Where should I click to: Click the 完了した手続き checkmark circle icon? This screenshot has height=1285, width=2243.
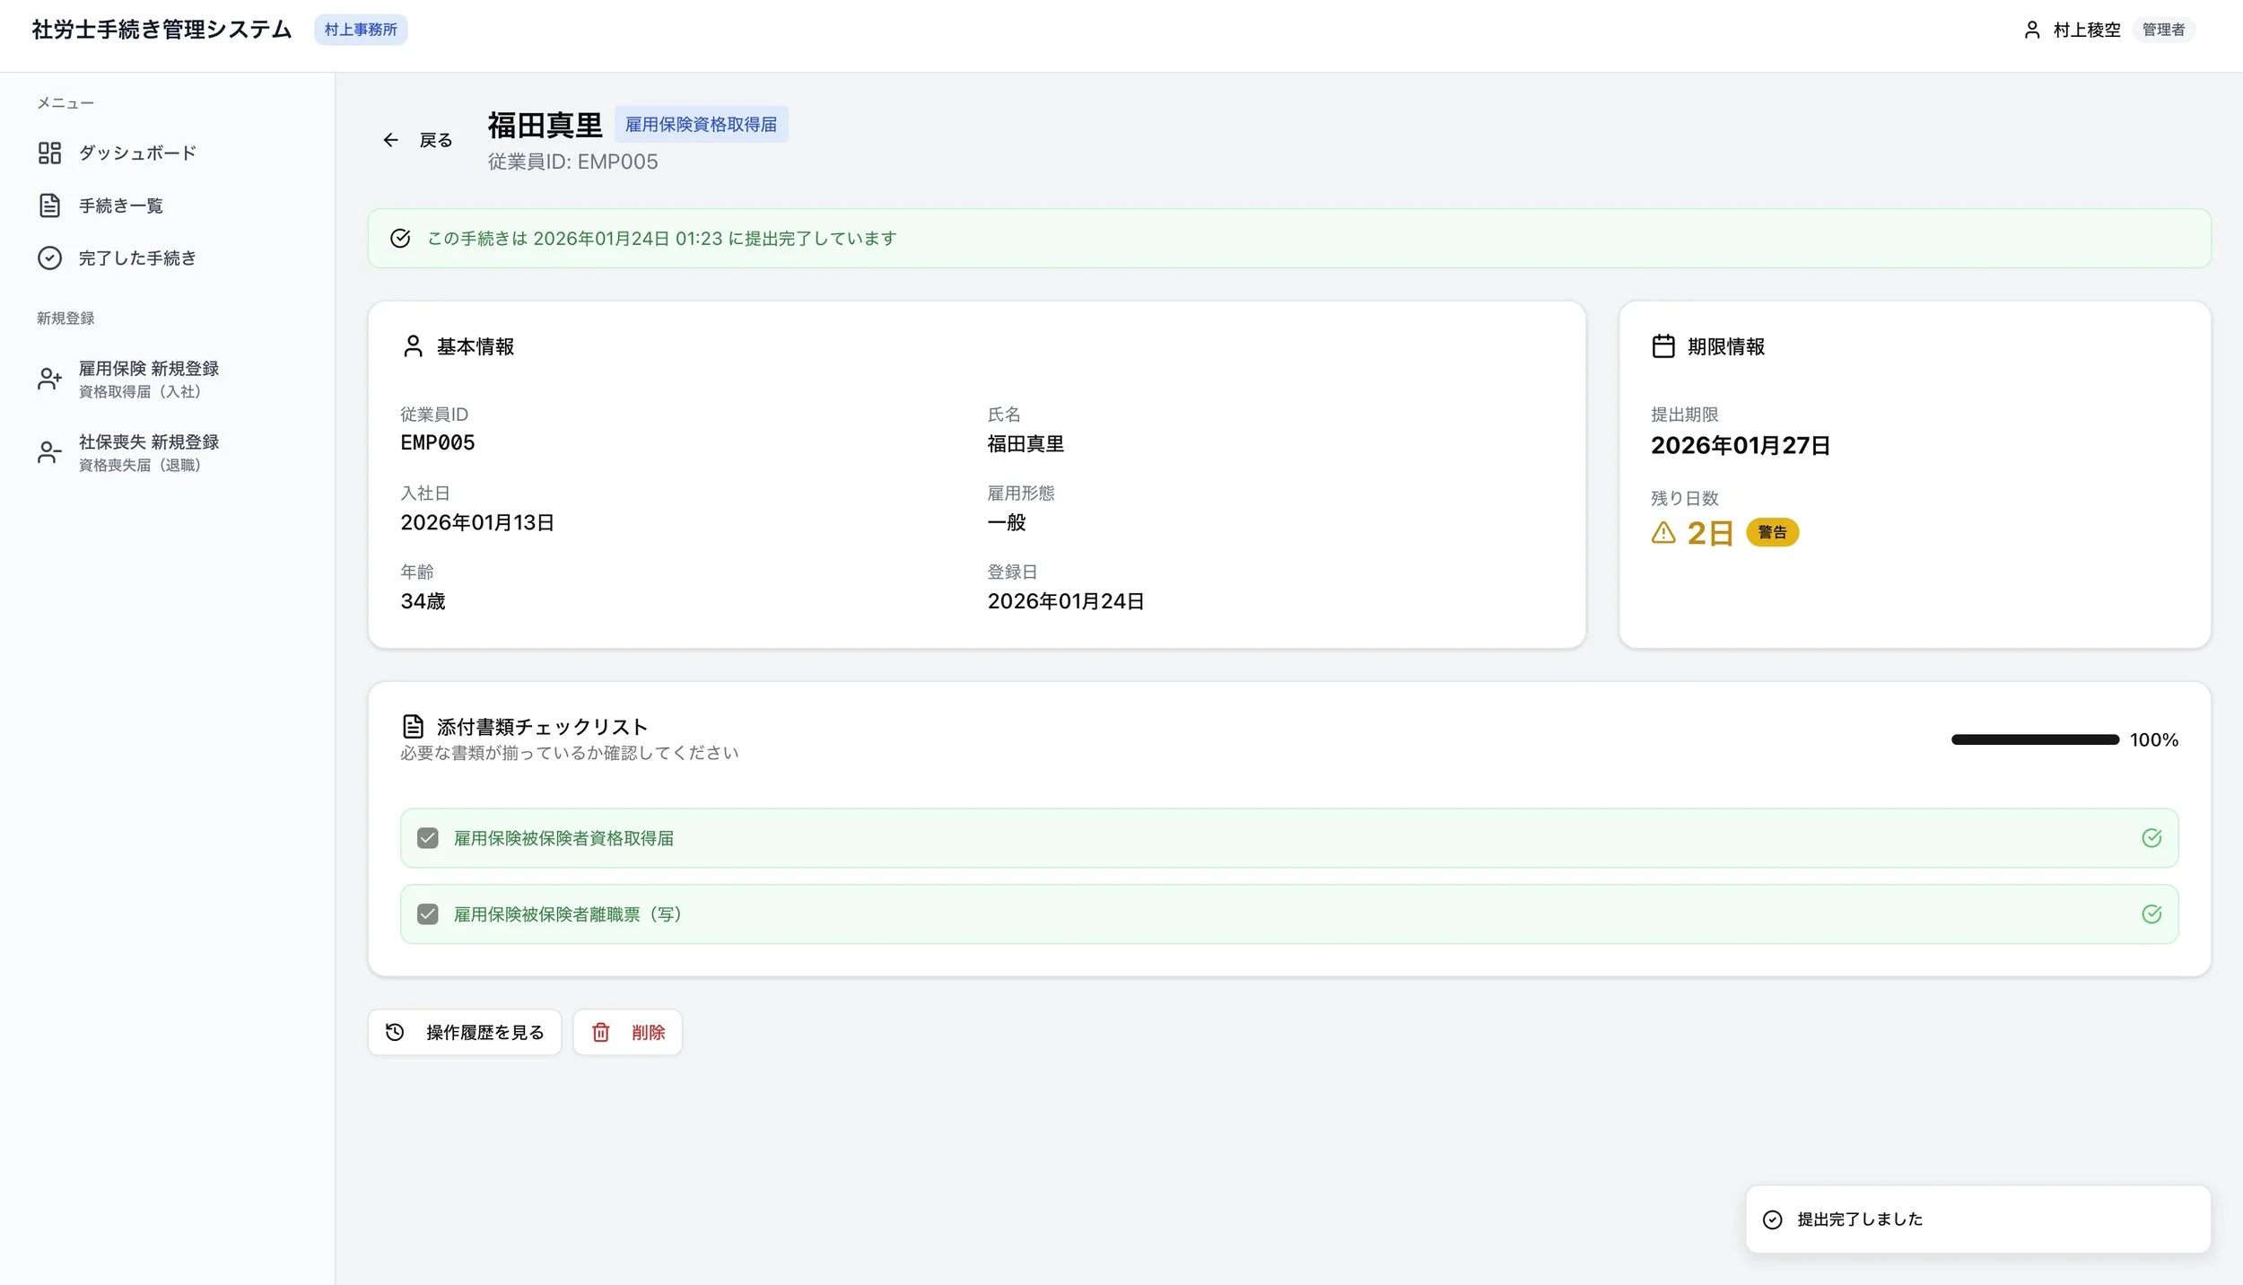[x=49, y=258]
